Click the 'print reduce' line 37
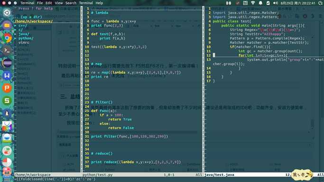Image resolution: width=324 pixels, height=182 pixels. pyautogui.click(x=136, y=162)
